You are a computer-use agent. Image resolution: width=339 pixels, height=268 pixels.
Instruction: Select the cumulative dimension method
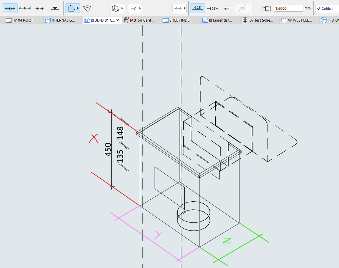[25, 8]
